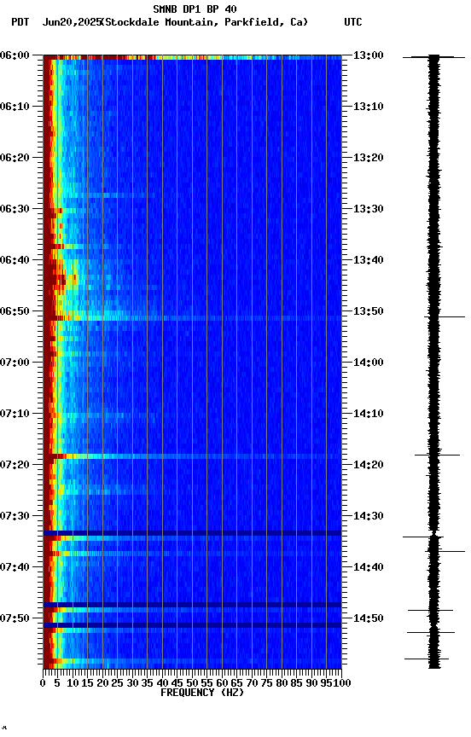Click the '07:00' PDT time label
This screenshot has height=737, width=471.
(15, 363)
